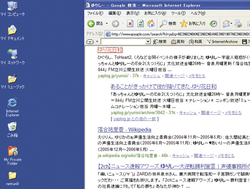Click the 'yaplog.jp/yurisii/ - 37k' green URL text

coord(119,76)
